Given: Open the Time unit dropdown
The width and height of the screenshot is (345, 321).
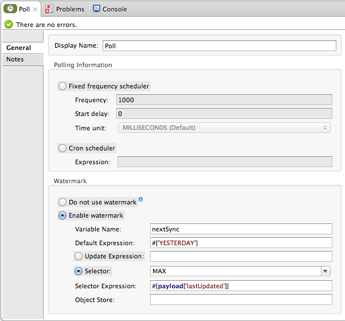Looking at the screenshot, I should click(224, 127).
